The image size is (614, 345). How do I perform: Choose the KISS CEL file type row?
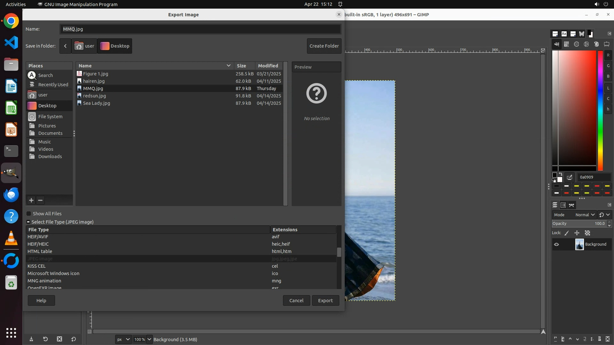pyautogui.click(x=36, y=266)
